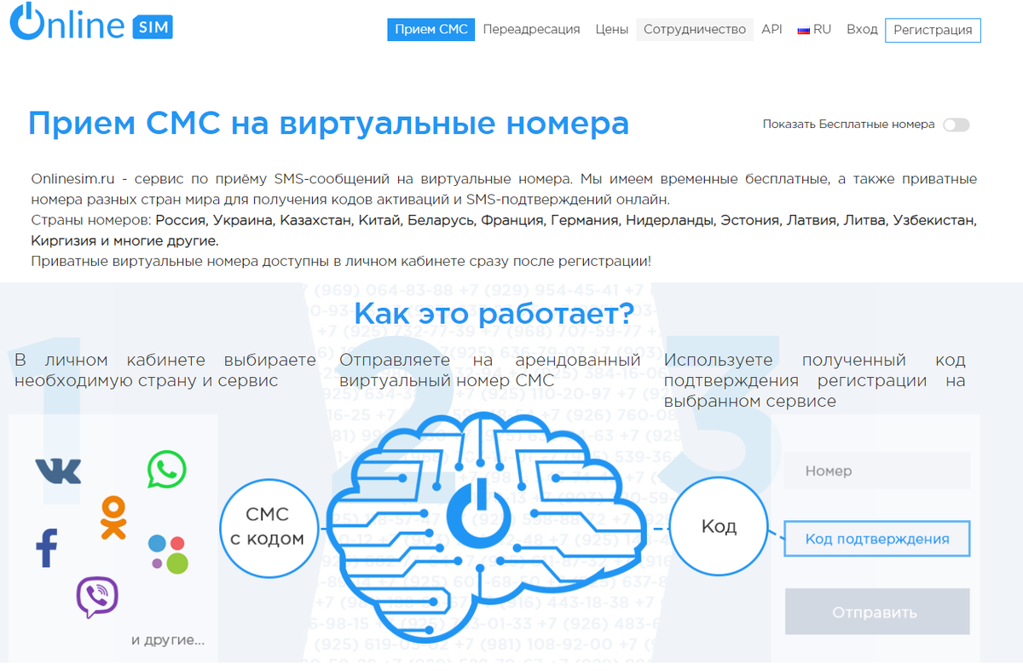Click the Russian flag icon
1023x671 pixels.
tap(803, 30)
